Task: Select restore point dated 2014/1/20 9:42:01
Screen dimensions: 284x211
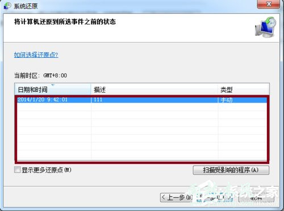Action: tap(142, 100)
